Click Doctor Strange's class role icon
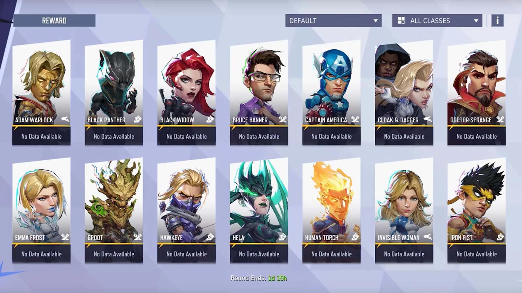This screenshot has width=522, height=293. click(x=500, y=119)
